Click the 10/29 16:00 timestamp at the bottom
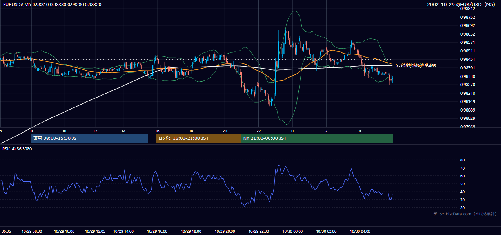Screen dimensions: 501x235 157,231
